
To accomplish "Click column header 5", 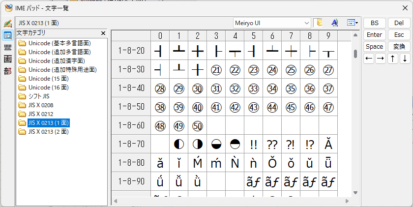I will 254,35.
